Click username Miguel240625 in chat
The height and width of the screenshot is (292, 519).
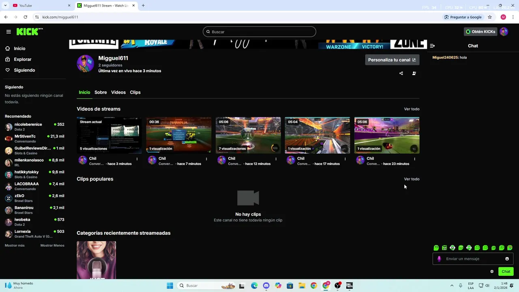pyautogui.click(x=445, y=58)
